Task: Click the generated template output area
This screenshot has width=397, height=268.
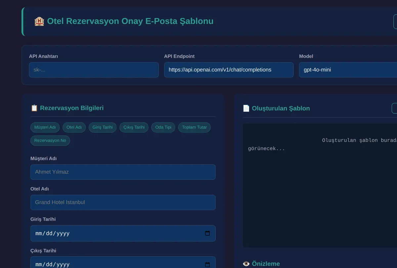Action: 320,185
